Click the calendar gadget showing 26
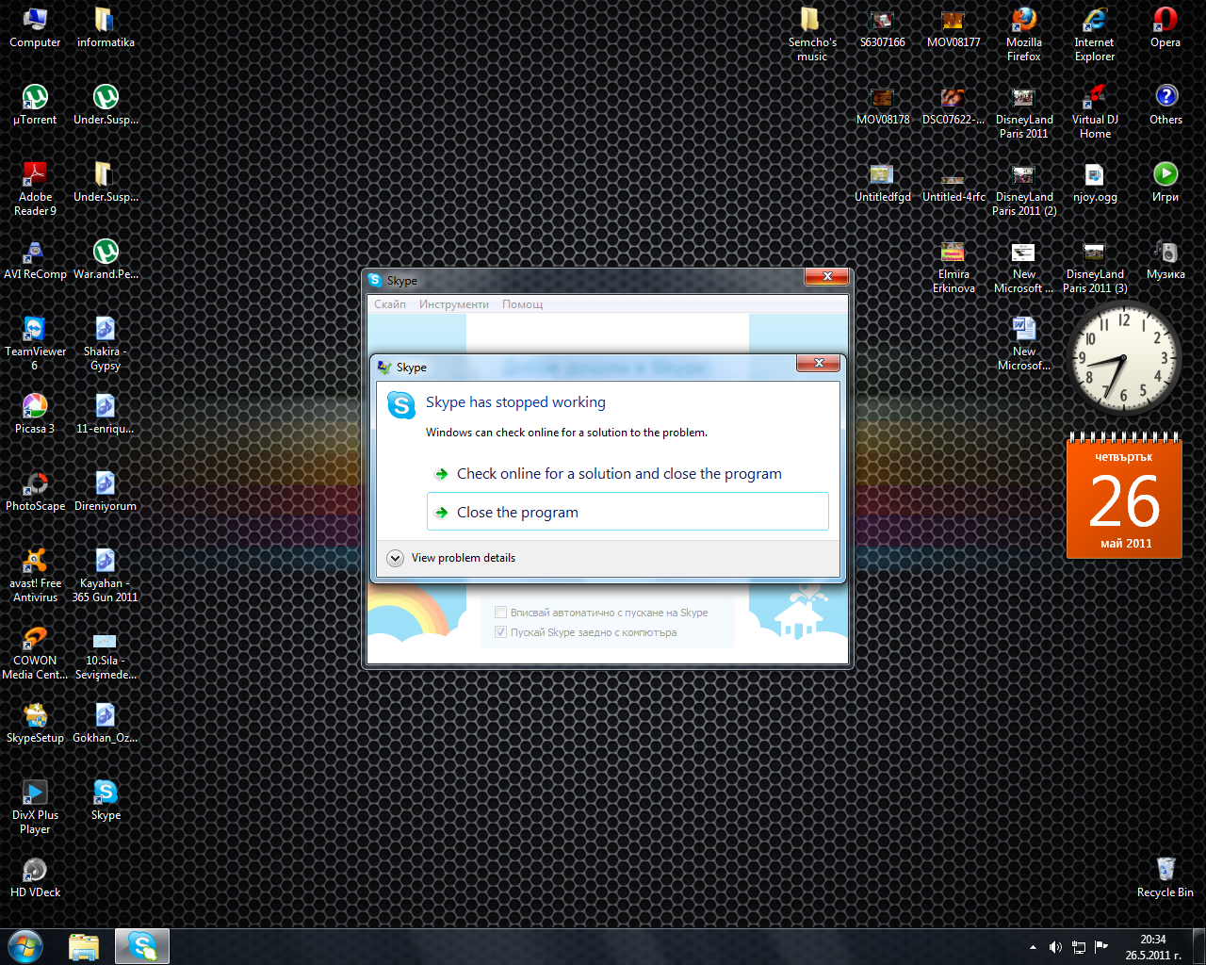Image resolution: width=1206 pixels, height=965 pixels. coord(1124,496)
